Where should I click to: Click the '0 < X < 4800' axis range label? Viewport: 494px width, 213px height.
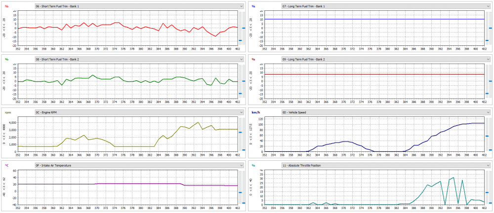click(x=5, y=134)
